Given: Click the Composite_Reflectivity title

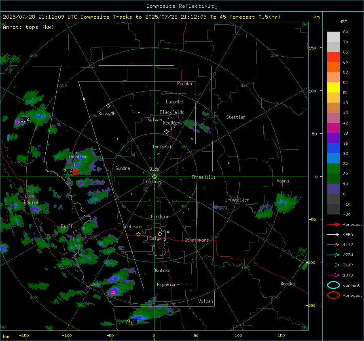Looking at the screenshot, I should coord(182,6).
